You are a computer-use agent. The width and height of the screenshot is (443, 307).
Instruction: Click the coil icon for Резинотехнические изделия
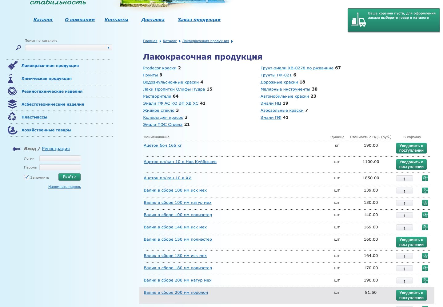pos(12,91)
